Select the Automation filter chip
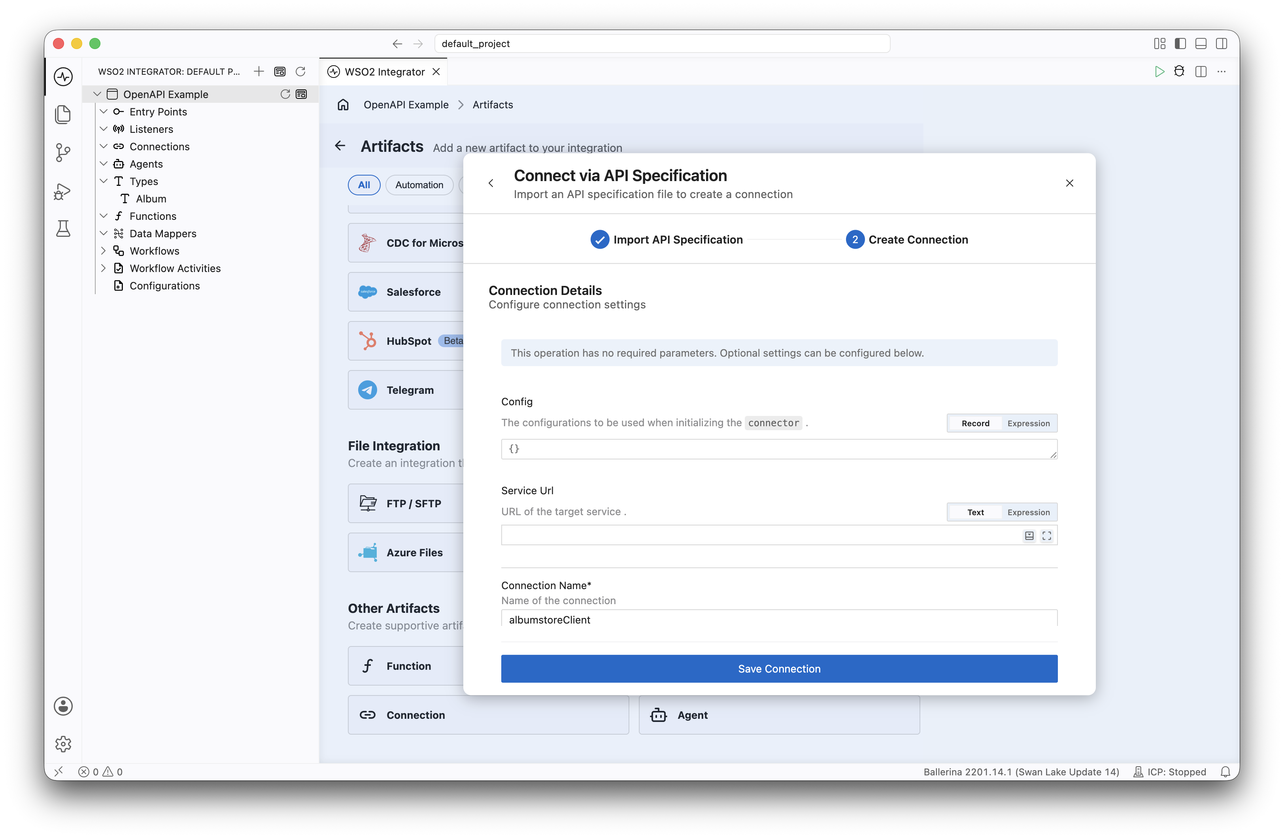The image size is (1284, 839). click(x=419, y=185)
